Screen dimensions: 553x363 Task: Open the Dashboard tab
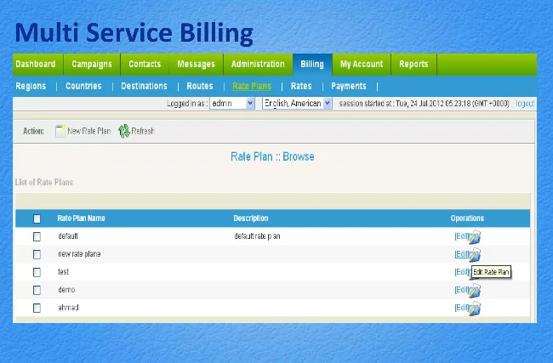(x=36, y=64)
